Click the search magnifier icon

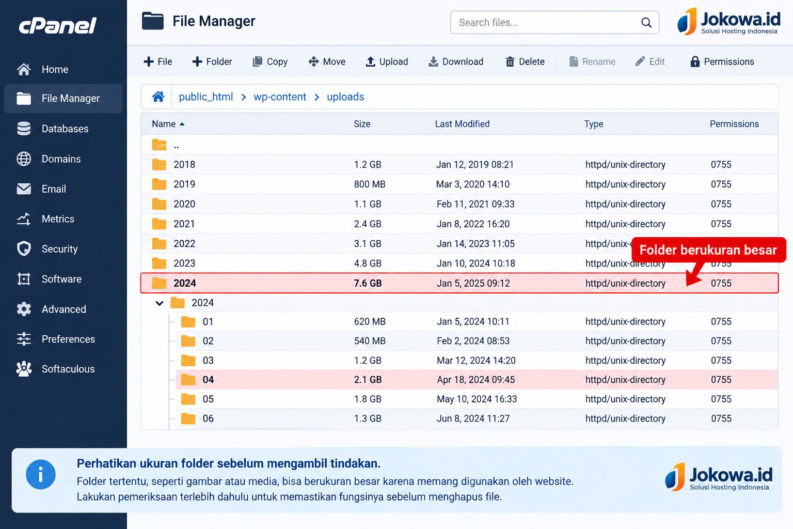click(x=646, y=23)
